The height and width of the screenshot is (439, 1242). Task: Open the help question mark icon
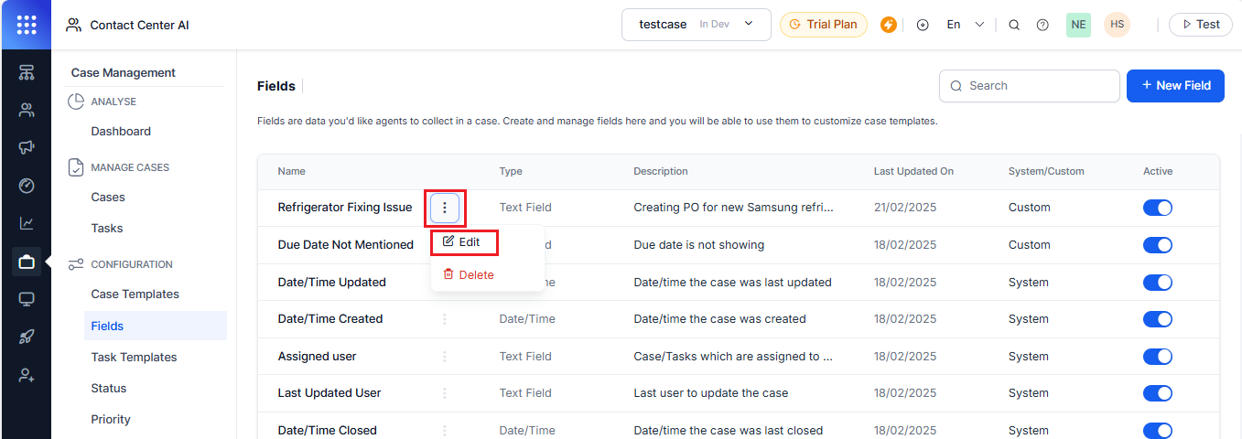click(1042, 25)
